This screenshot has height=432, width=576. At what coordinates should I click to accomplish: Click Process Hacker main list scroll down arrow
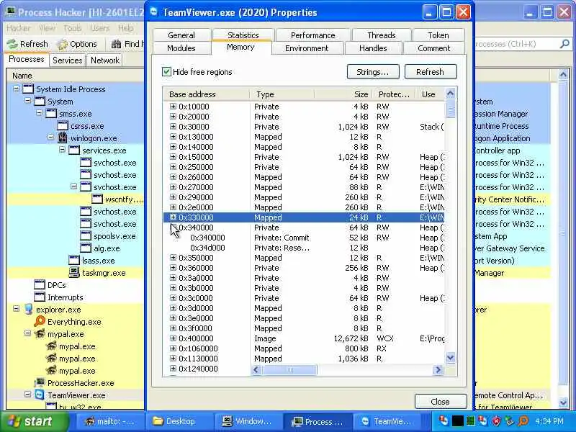click(563, 403)
